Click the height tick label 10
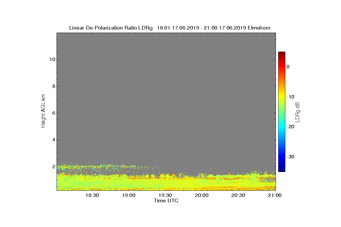This screenshot has height=227, width=341. (x=52, y=59)
